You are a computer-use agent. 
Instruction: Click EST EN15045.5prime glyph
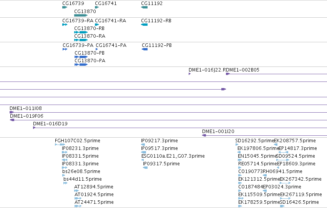click(240, 160)
